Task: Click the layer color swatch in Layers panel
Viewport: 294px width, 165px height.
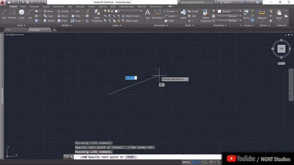Action: (116, 11)
